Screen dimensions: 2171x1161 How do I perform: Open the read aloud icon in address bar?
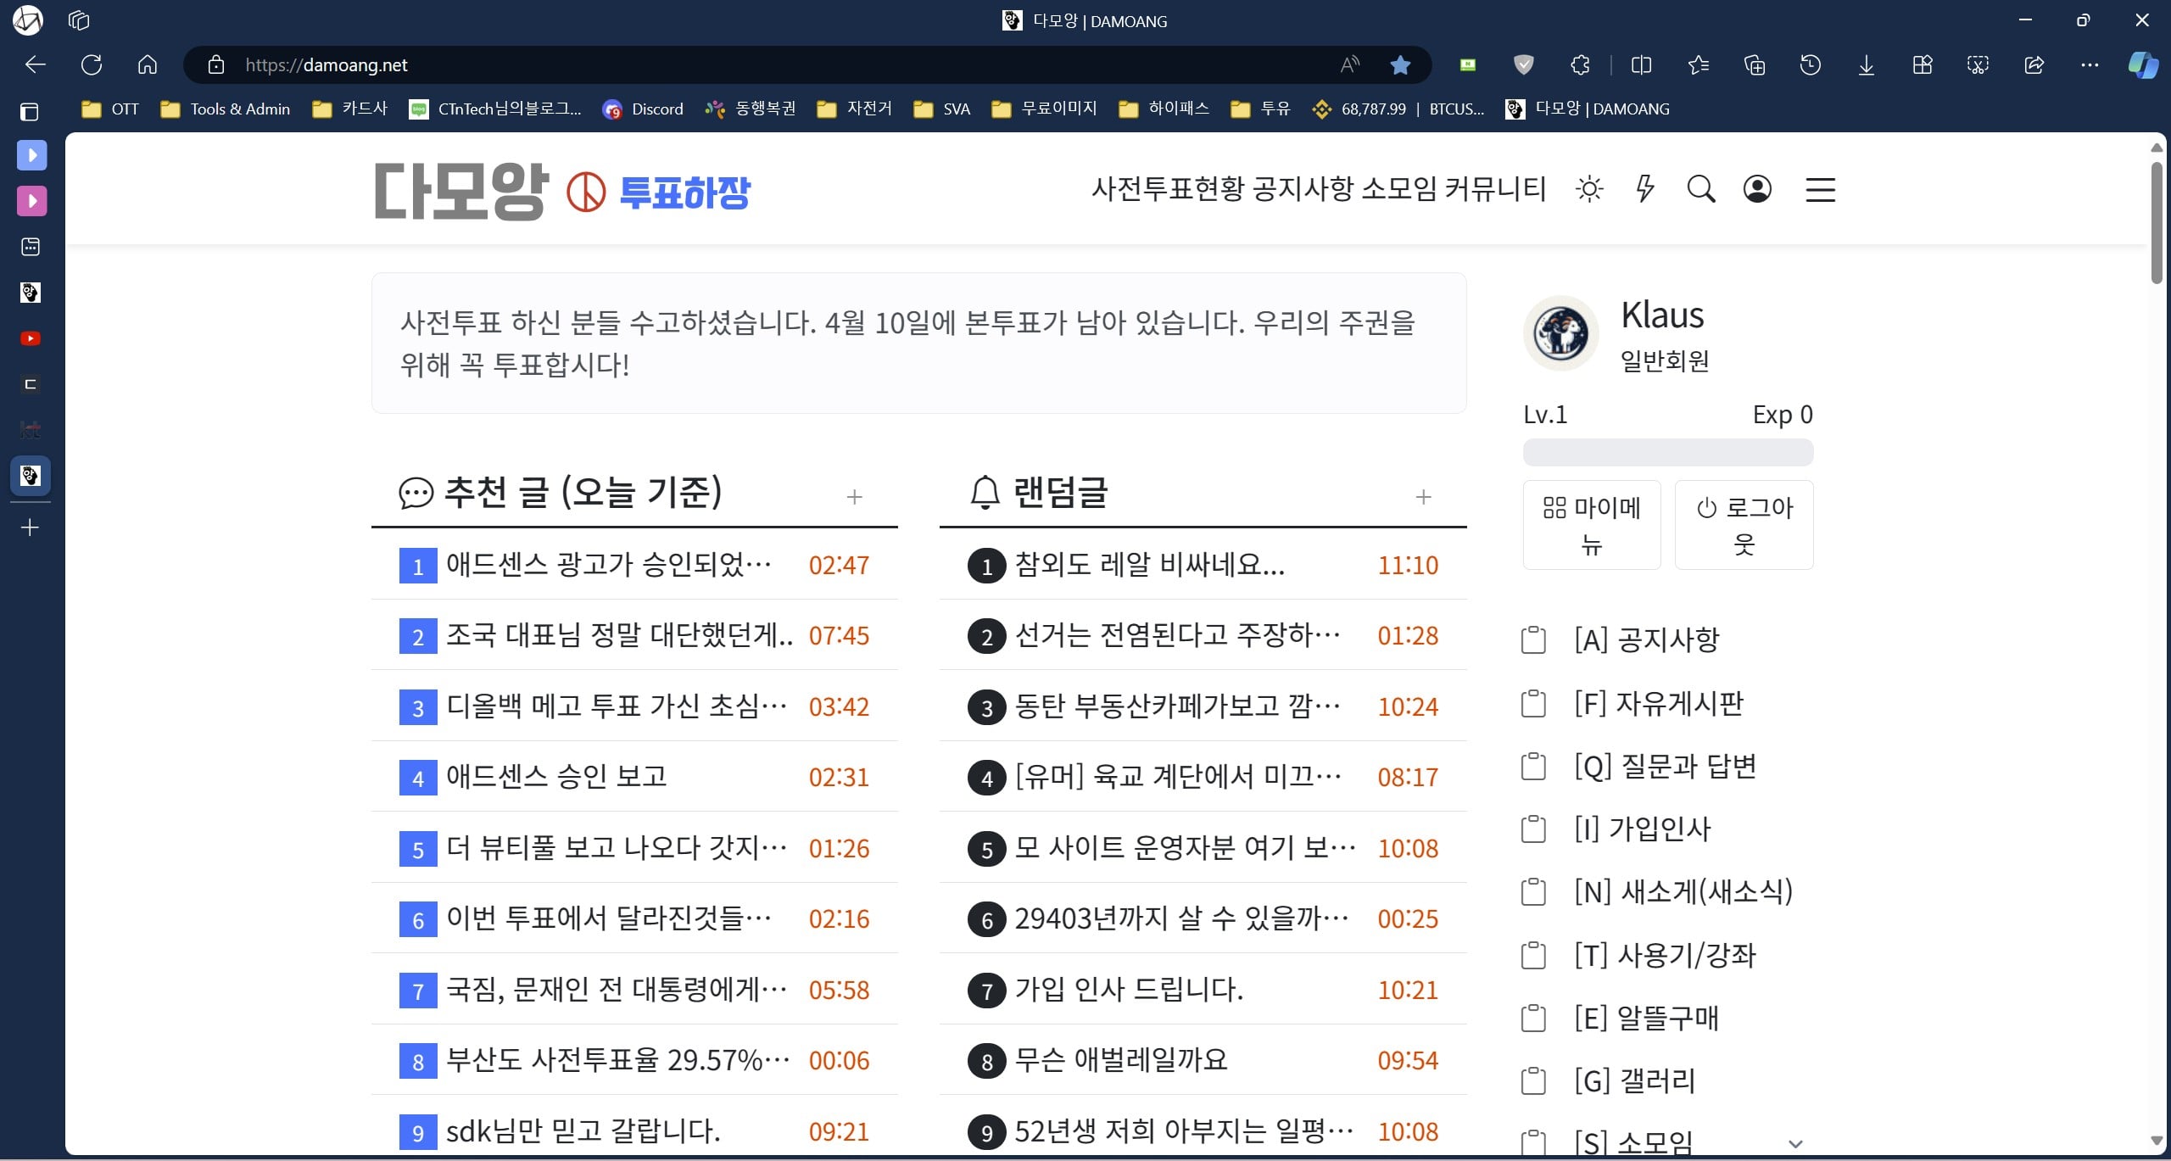point(1350,64)
